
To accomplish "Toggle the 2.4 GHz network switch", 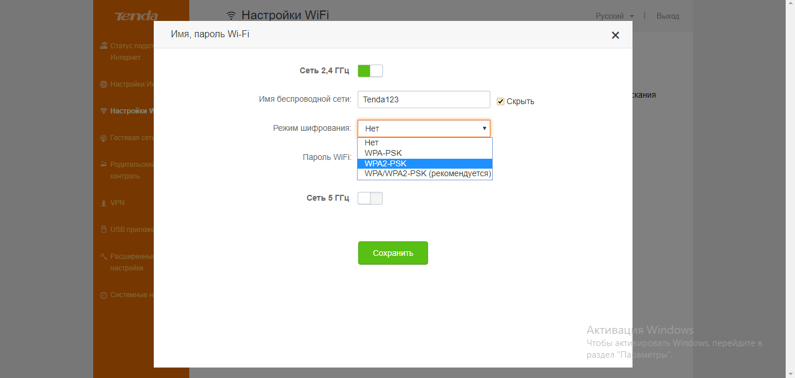I will point(370,71).
